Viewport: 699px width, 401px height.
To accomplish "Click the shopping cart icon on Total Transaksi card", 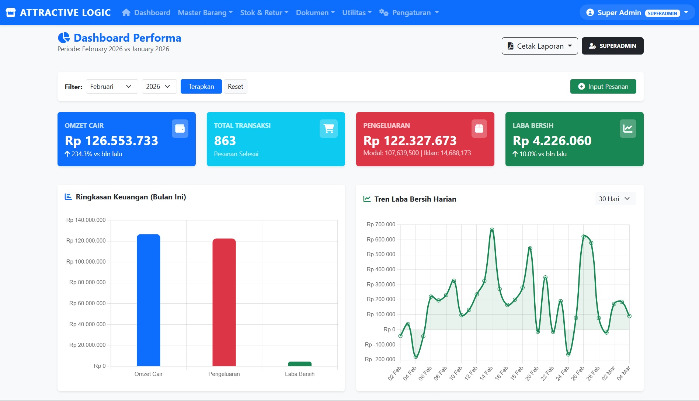I will [329, 128].
